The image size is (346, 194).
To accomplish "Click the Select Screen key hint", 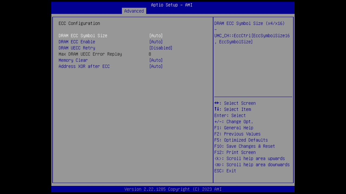I will [x=235, y=103].
